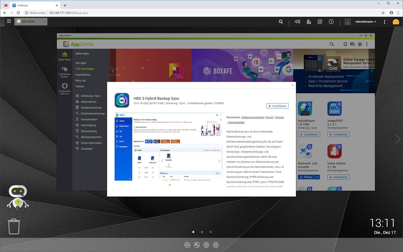Search apps in AppCenter toolbar
The width and height of the screenshot is (403, 252).
[332, 44]
